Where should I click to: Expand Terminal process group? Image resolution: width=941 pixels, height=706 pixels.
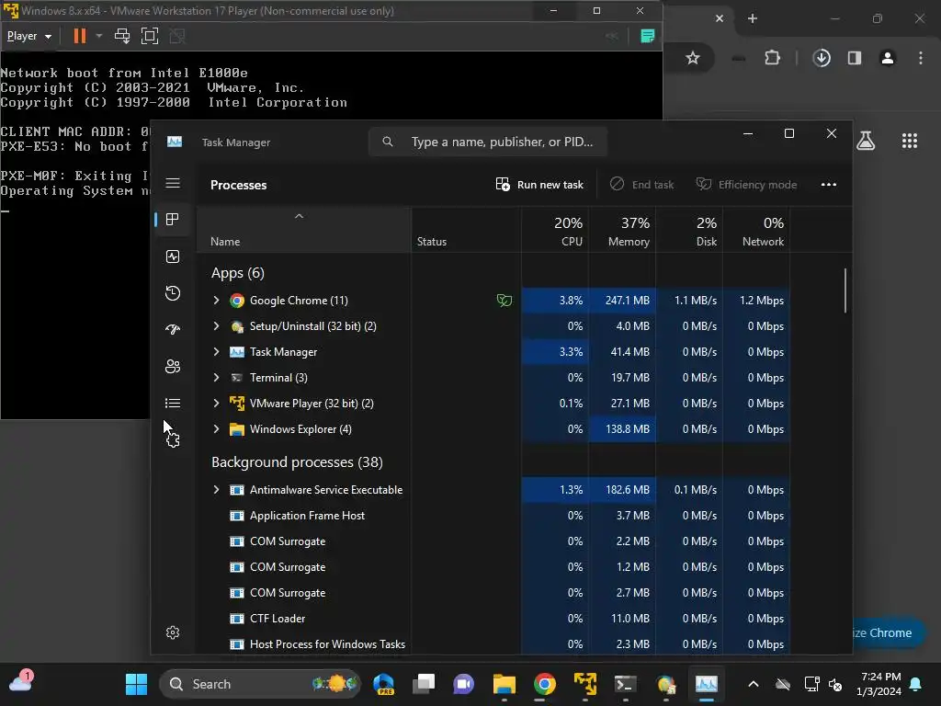point(216,378)
